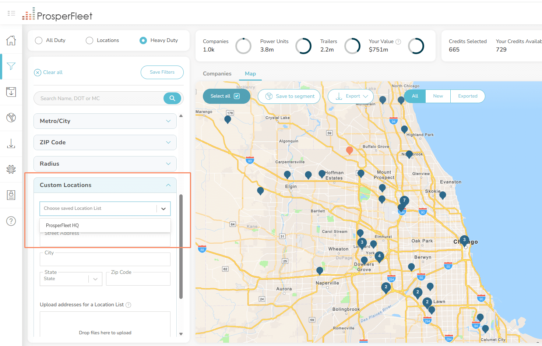542x346 pixels.
Task: Click the map cluster marker labeled 4
Action: click(379, 257)
